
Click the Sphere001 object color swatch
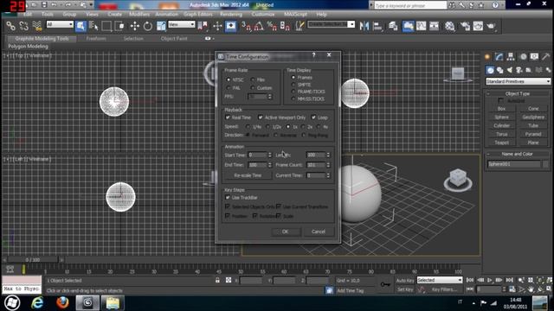(x=546, y=164)
